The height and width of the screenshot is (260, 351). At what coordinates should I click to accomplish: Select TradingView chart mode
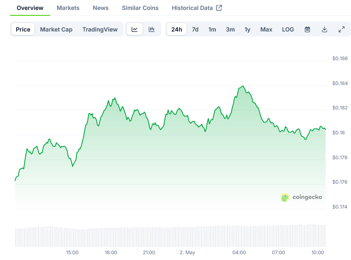(x=100, y=29)
